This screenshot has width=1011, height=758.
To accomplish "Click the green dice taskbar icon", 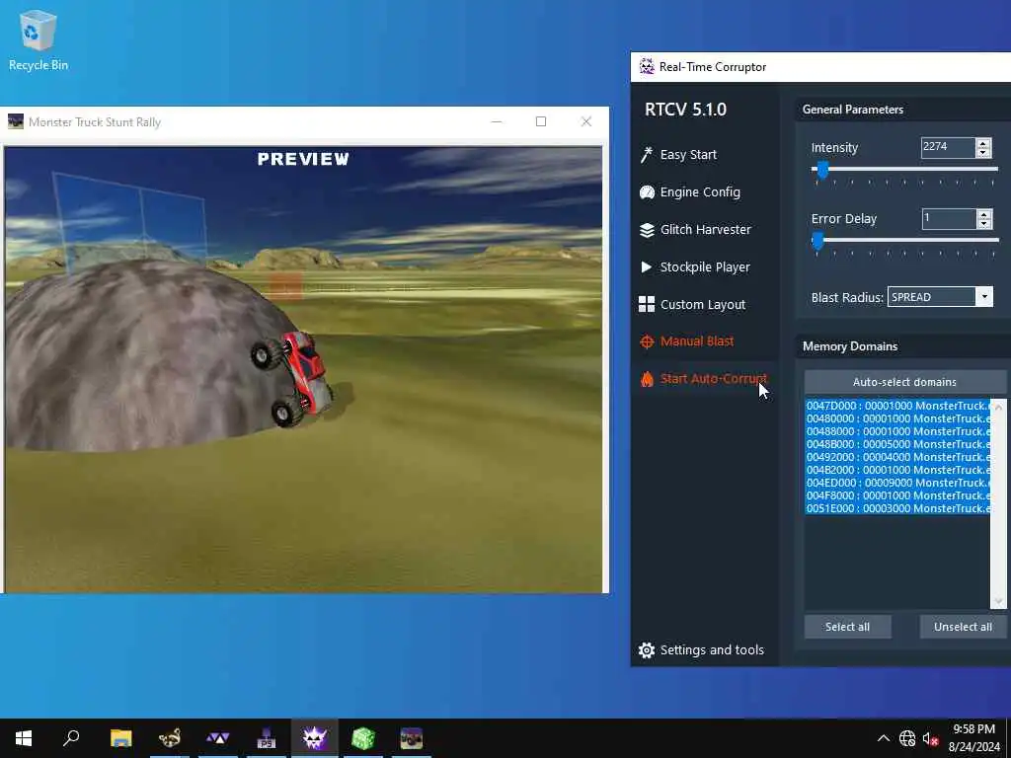I will [x=363, y=738].
